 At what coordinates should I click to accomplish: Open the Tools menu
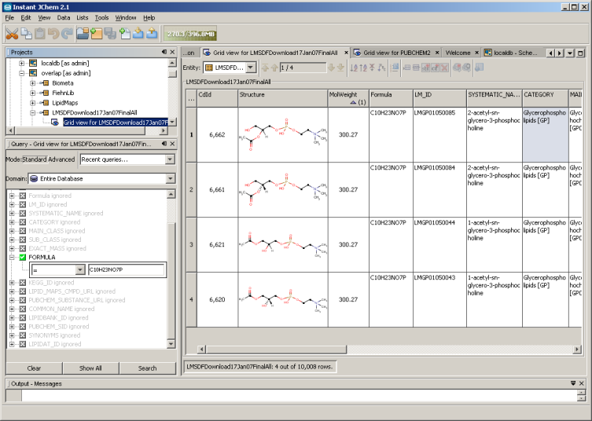click(x=102, y=17)
